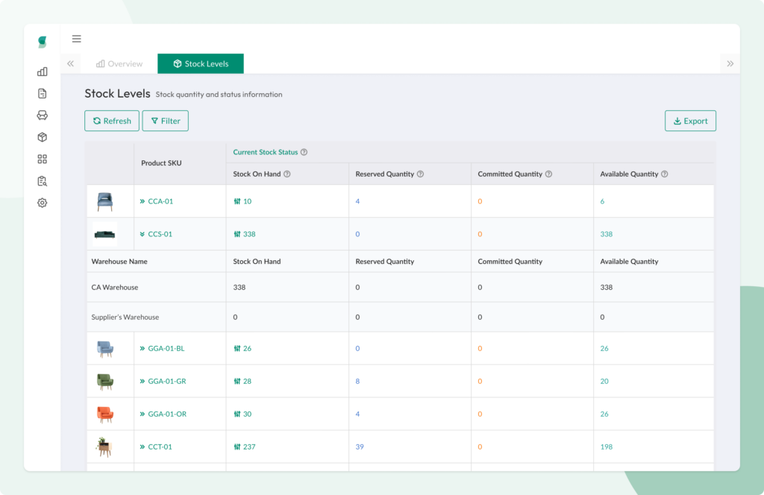764x495 pixels.
Task: Open the hamburger menu
Action: pyautogui.click(x=77, y=39)
